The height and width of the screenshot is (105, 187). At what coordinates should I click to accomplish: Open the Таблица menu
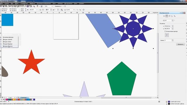click(x=60, y=3)
